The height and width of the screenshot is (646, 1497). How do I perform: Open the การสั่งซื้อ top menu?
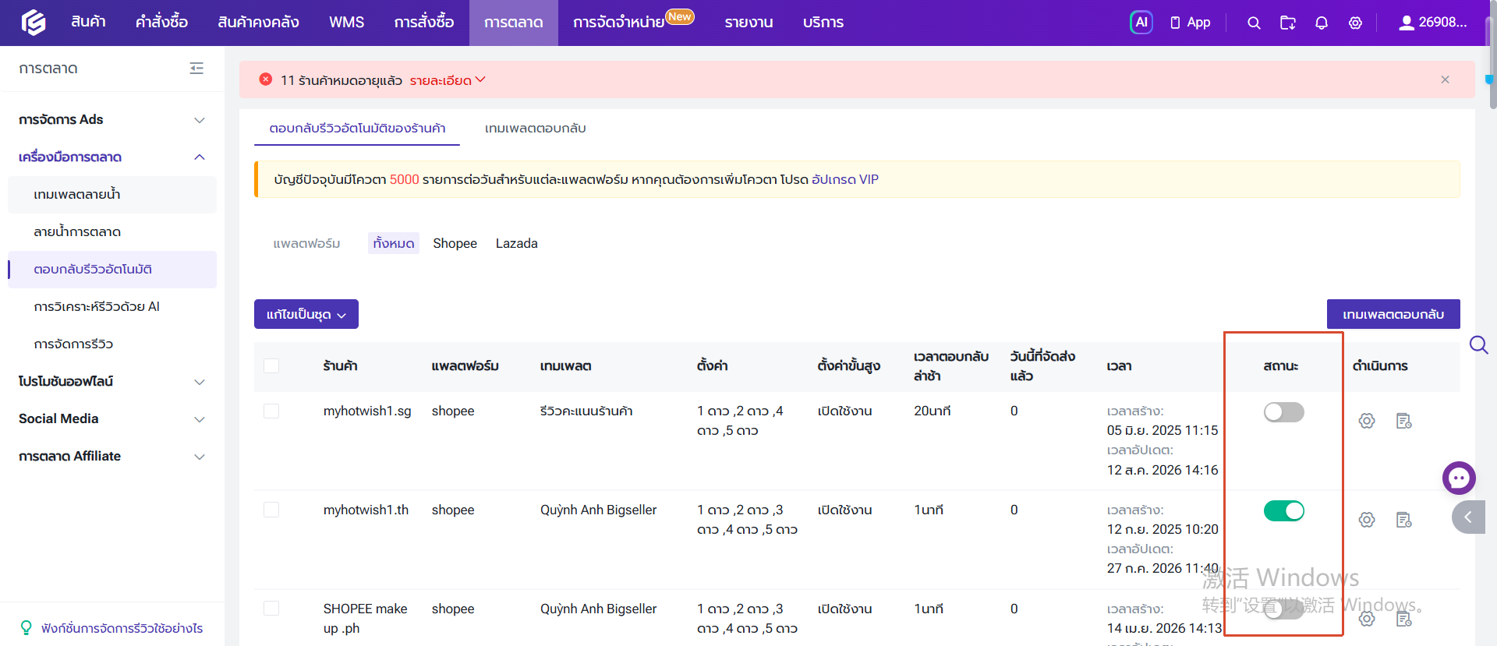pos(424,23)
